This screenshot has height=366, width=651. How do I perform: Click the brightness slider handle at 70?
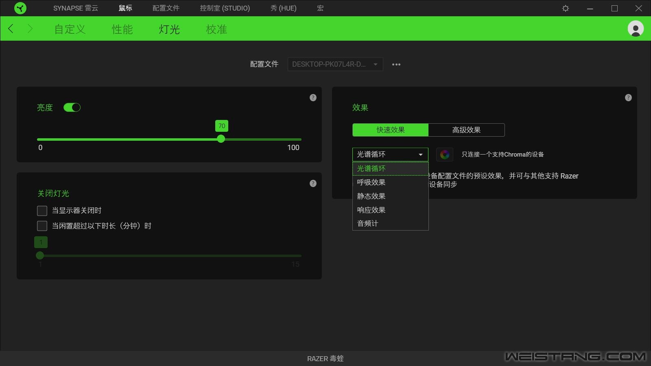221,139
